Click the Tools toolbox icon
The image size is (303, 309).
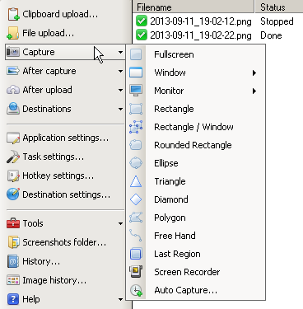13,223
